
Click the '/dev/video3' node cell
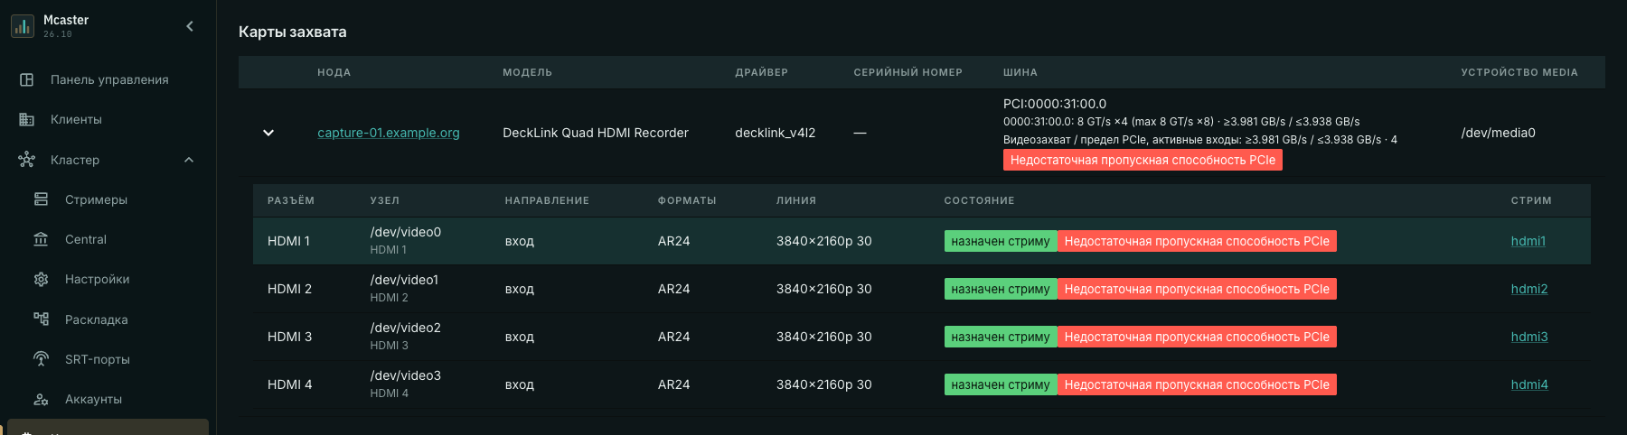coord(406,375)
